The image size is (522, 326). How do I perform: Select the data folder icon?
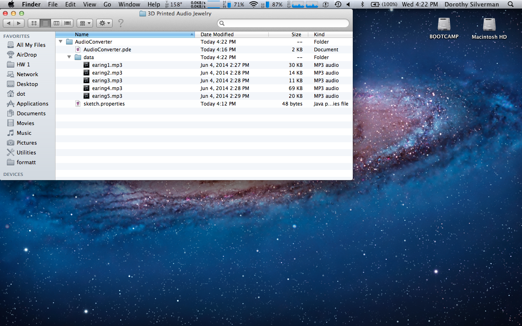[78, 57]
